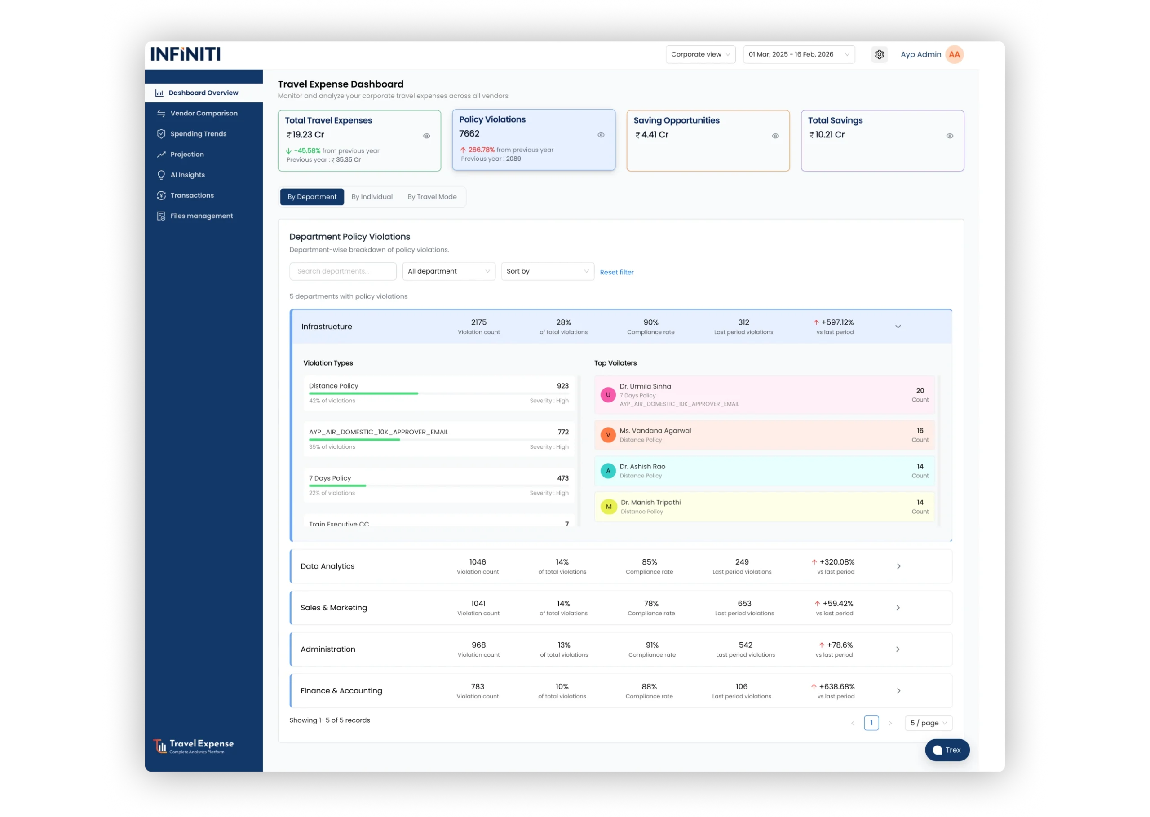
Task: Toggle the Saving Opportunities eye icon
Action: 775,136
